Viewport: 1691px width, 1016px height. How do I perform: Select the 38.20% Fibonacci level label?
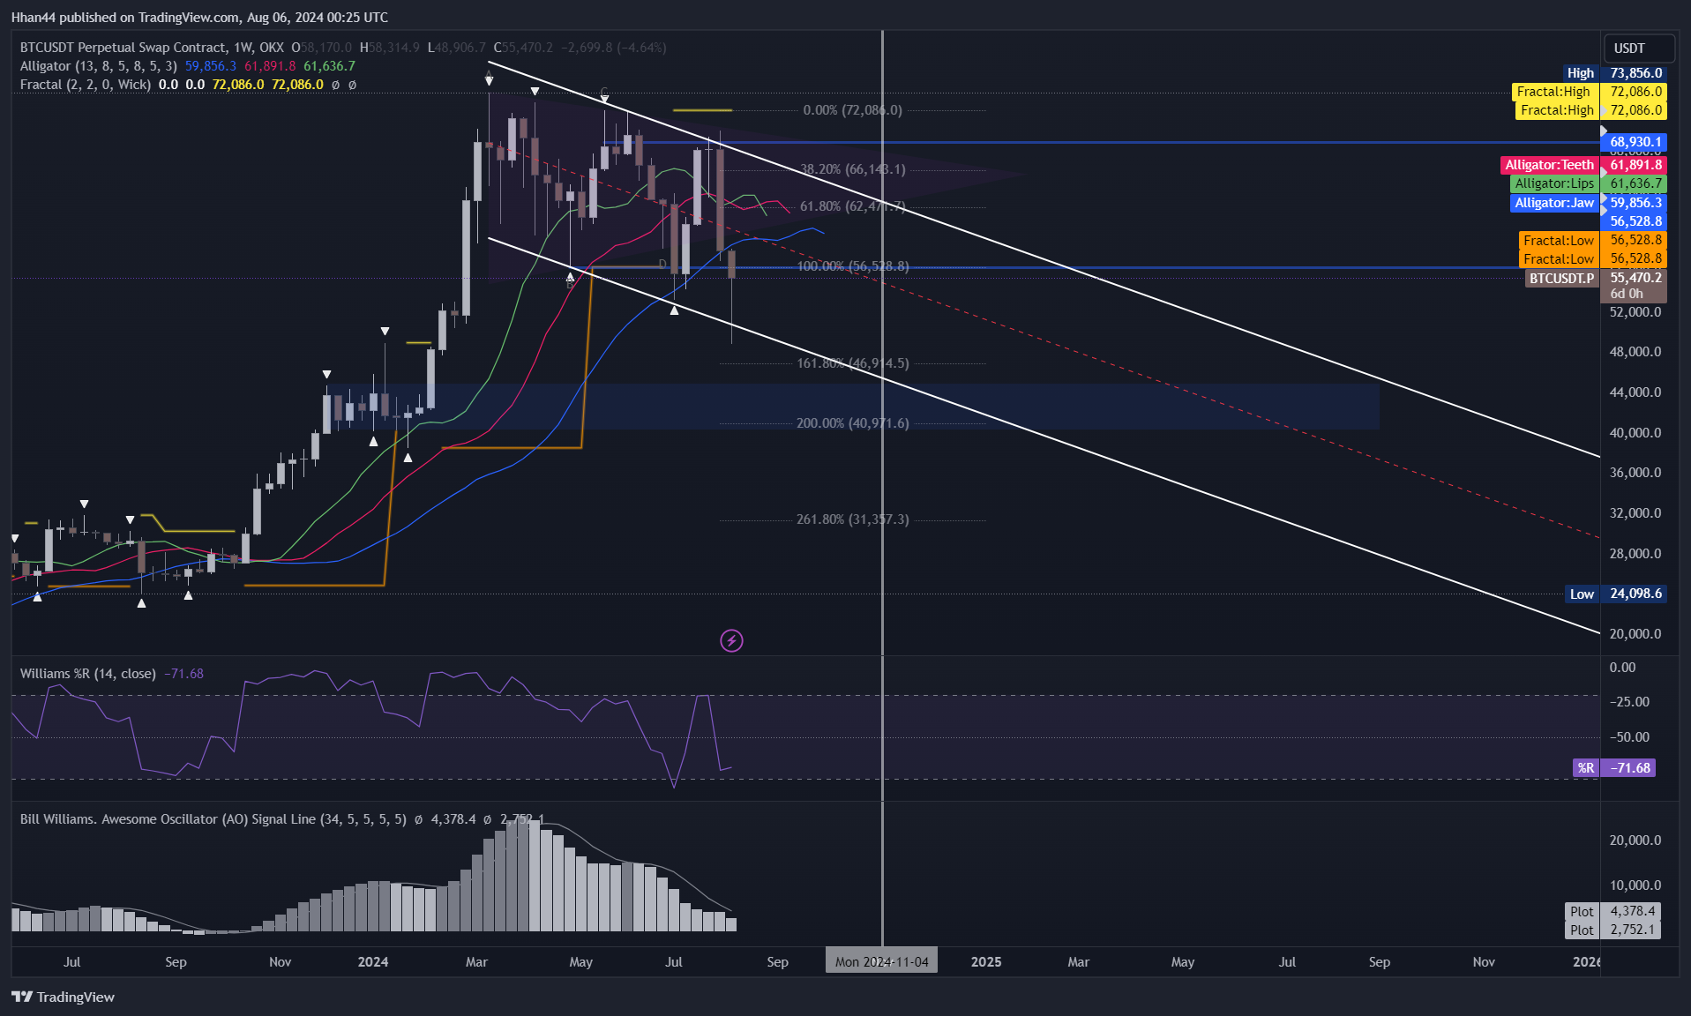coord(852,169)
